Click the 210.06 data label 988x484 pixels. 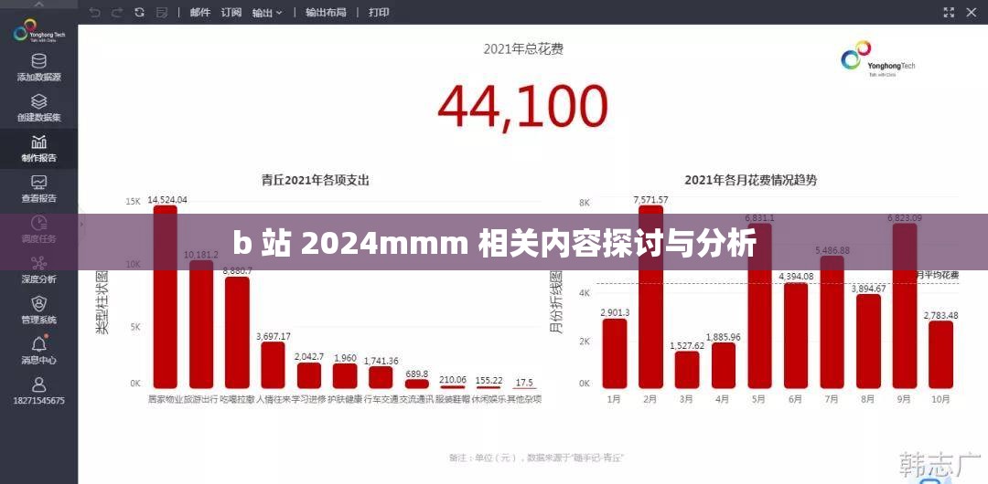pos(453,380)
